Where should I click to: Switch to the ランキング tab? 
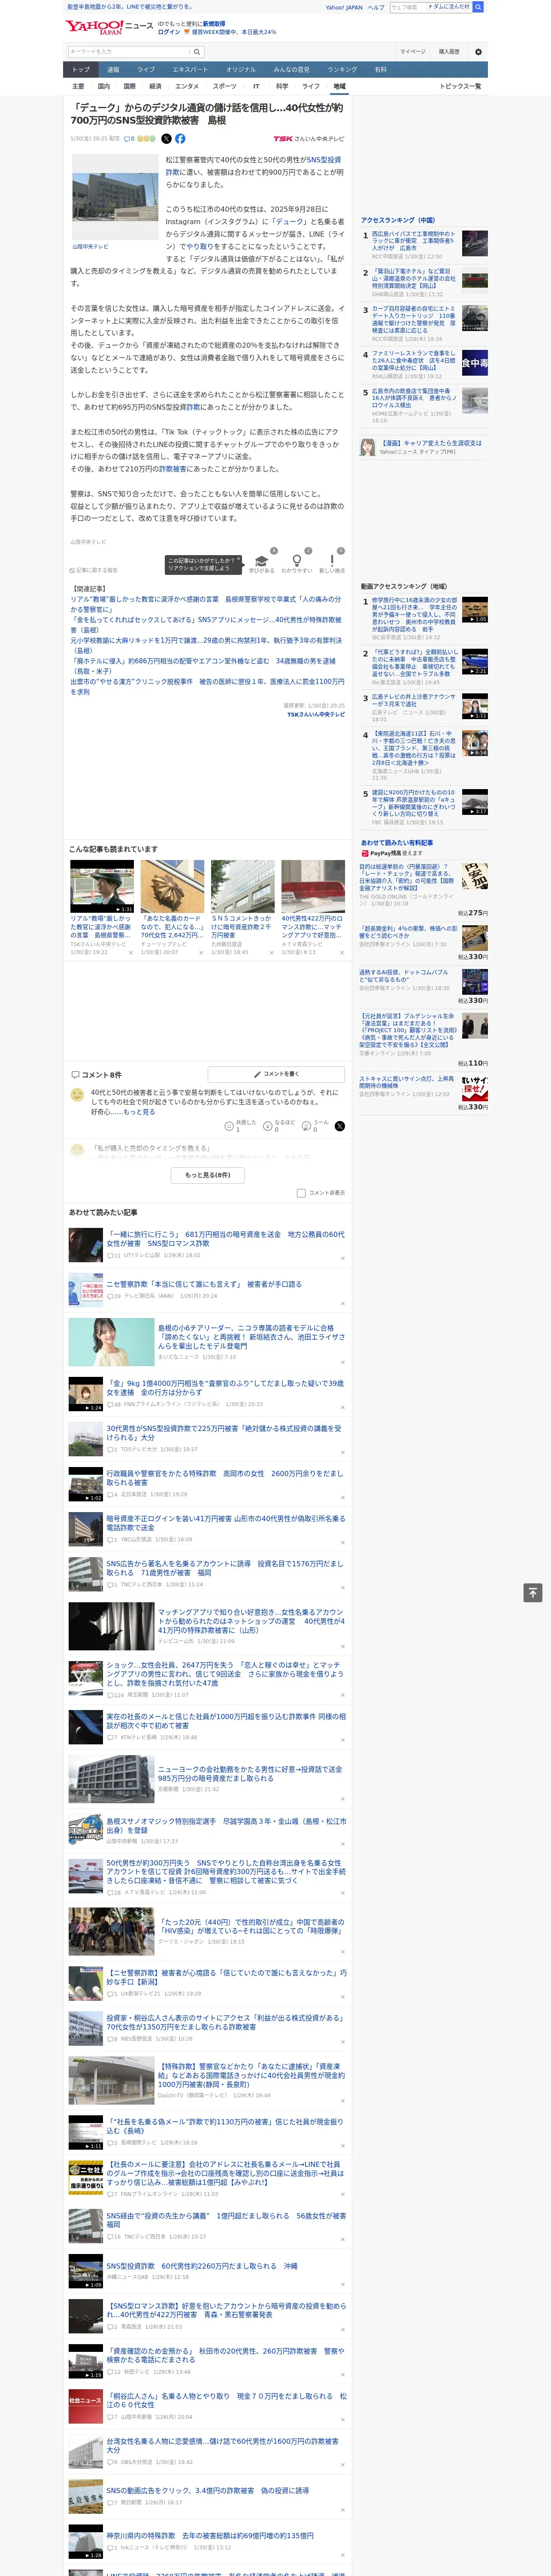342,70
